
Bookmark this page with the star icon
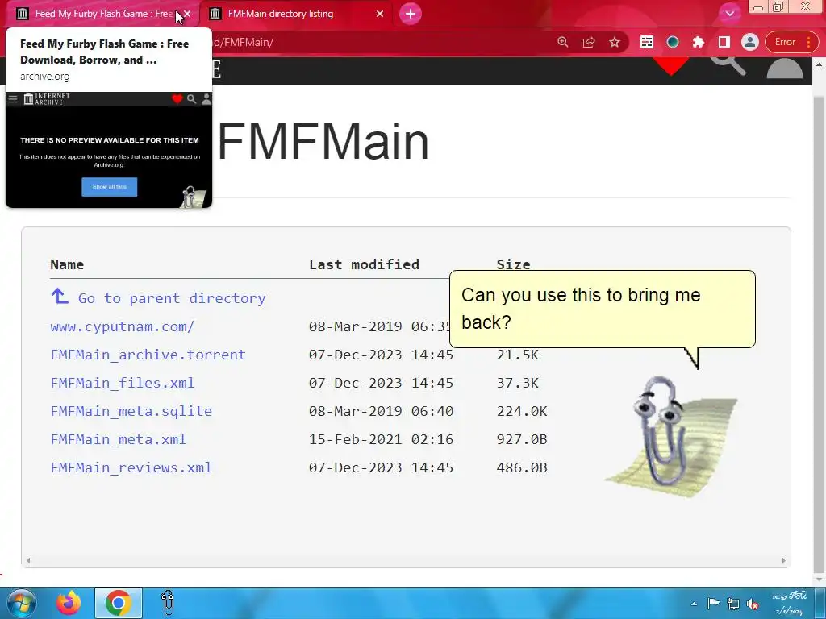click(614, 42)
